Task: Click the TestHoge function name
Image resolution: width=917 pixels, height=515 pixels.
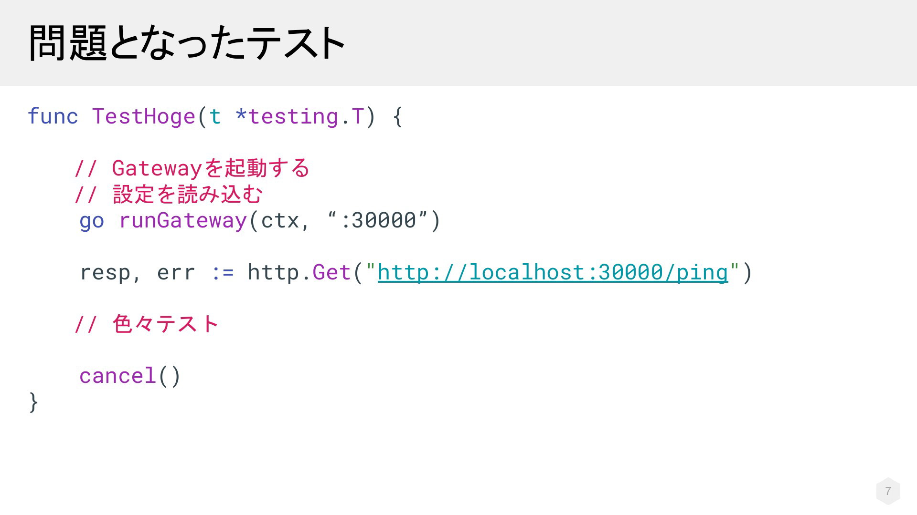Action: click(143, 116)
